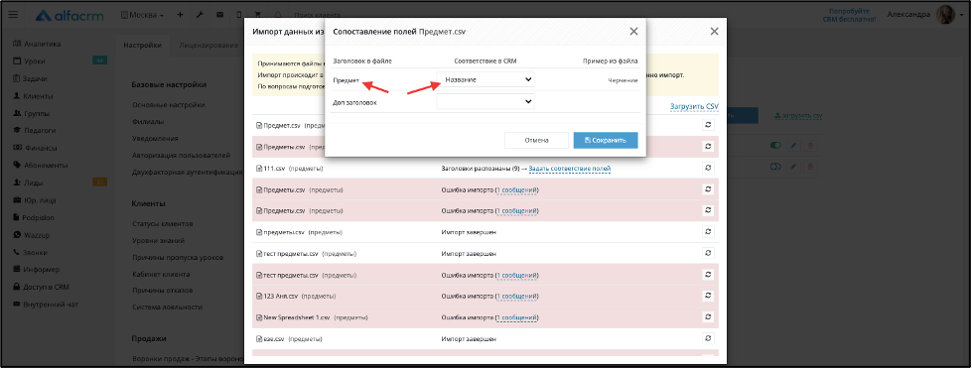Click the plus icon in top bar
Image resolution: width=972 pixels, height=369 pixels.
tap(180, 15)
